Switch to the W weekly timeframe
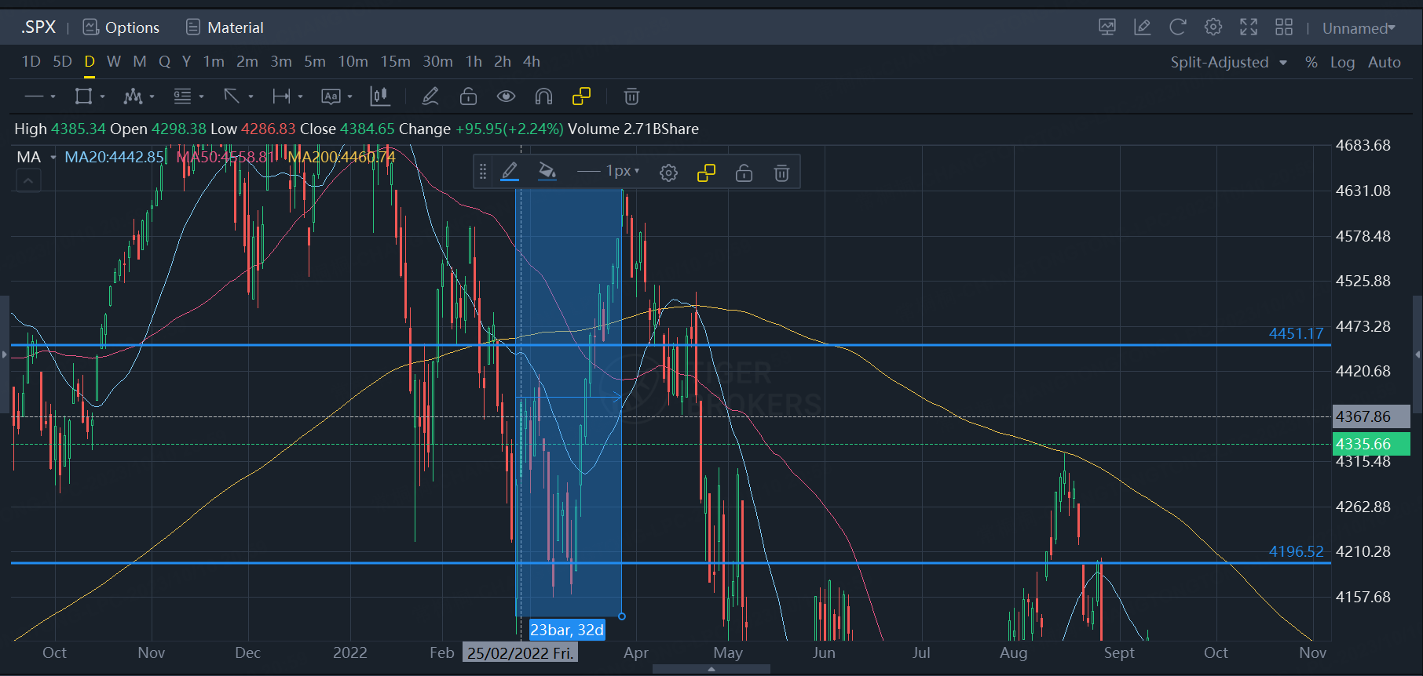Screen dimensions: 1423x676 (114, 62)
